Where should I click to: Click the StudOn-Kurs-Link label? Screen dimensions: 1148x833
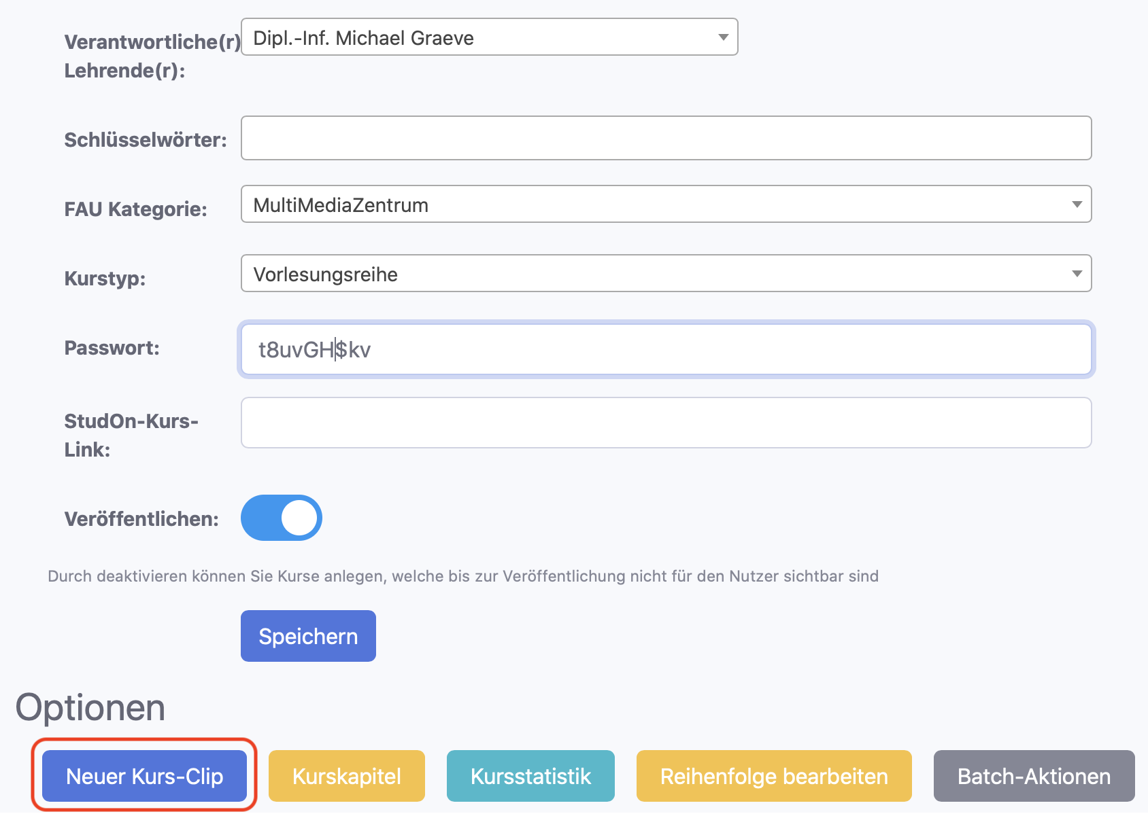click(x=131, y=435)
